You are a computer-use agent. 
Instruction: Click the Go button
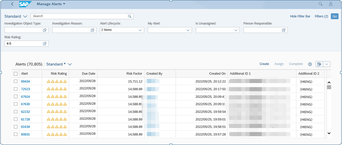tap(334, 16)
